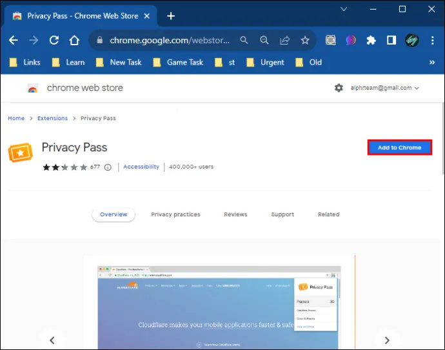Select the Privacy Pass browser tab
Viewport: 445px width, 350px height.
[x=81, y=16]
